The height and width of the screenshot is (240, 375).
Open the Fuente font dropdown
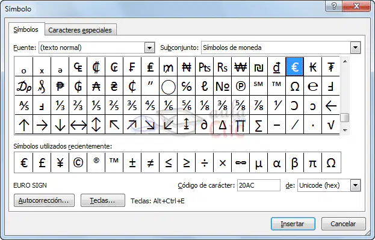point(149,48)
